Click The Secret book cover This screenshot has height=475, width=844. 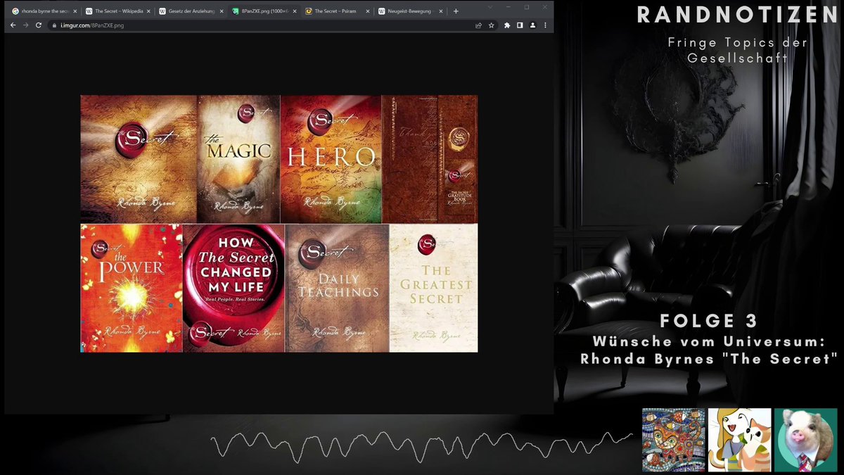[139, 159]
